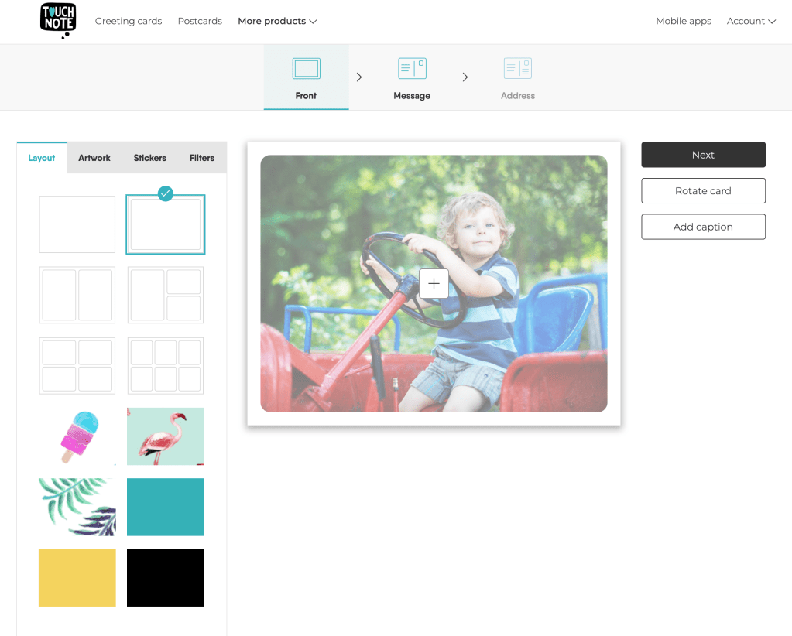This screenshot has width=792, height=636.
Task: Select the four-photo grid layout
Action: [x=77, y=365]
